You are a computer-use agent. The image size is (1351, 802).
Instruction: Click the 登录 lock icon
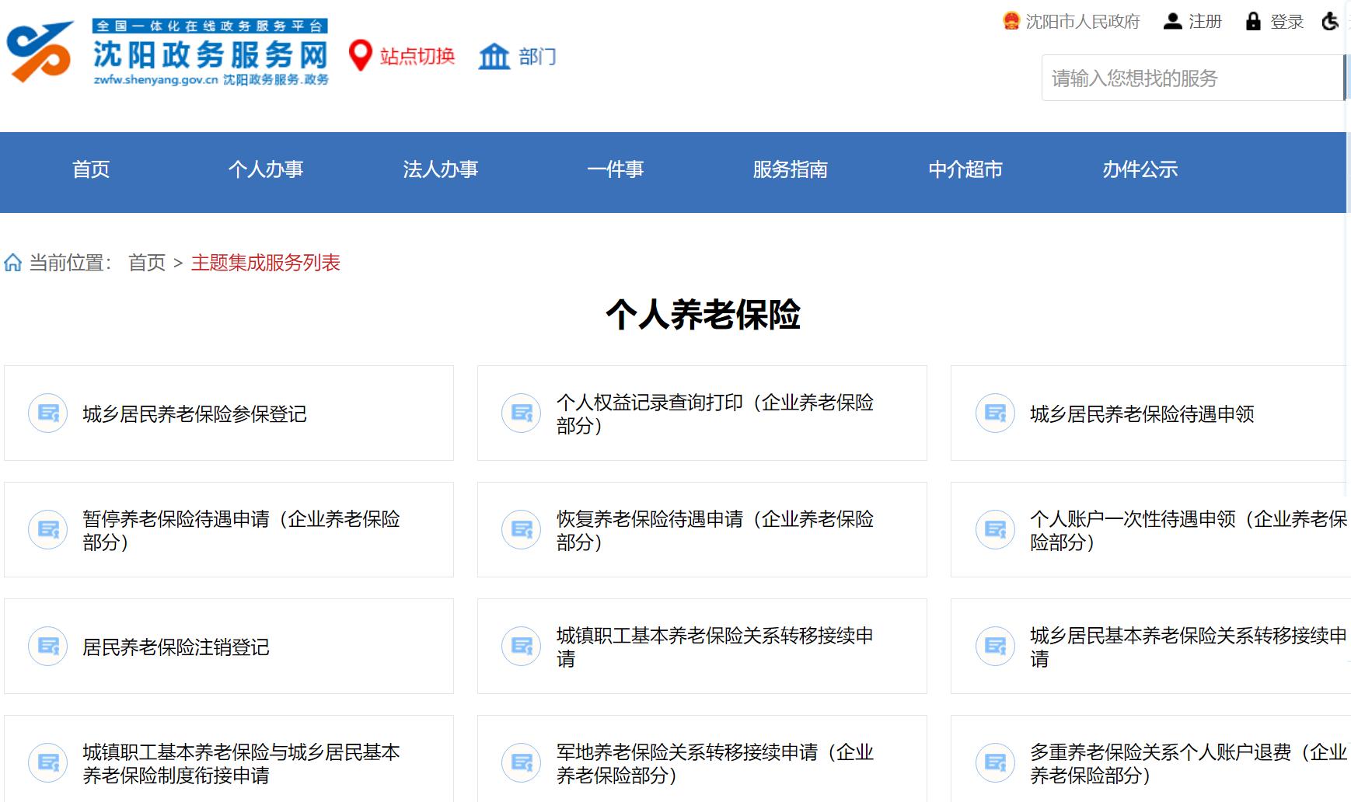[x=1252, y=21]
